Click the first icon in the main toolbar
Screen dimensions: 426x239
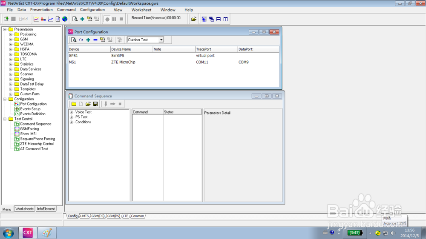coord(6,19)
